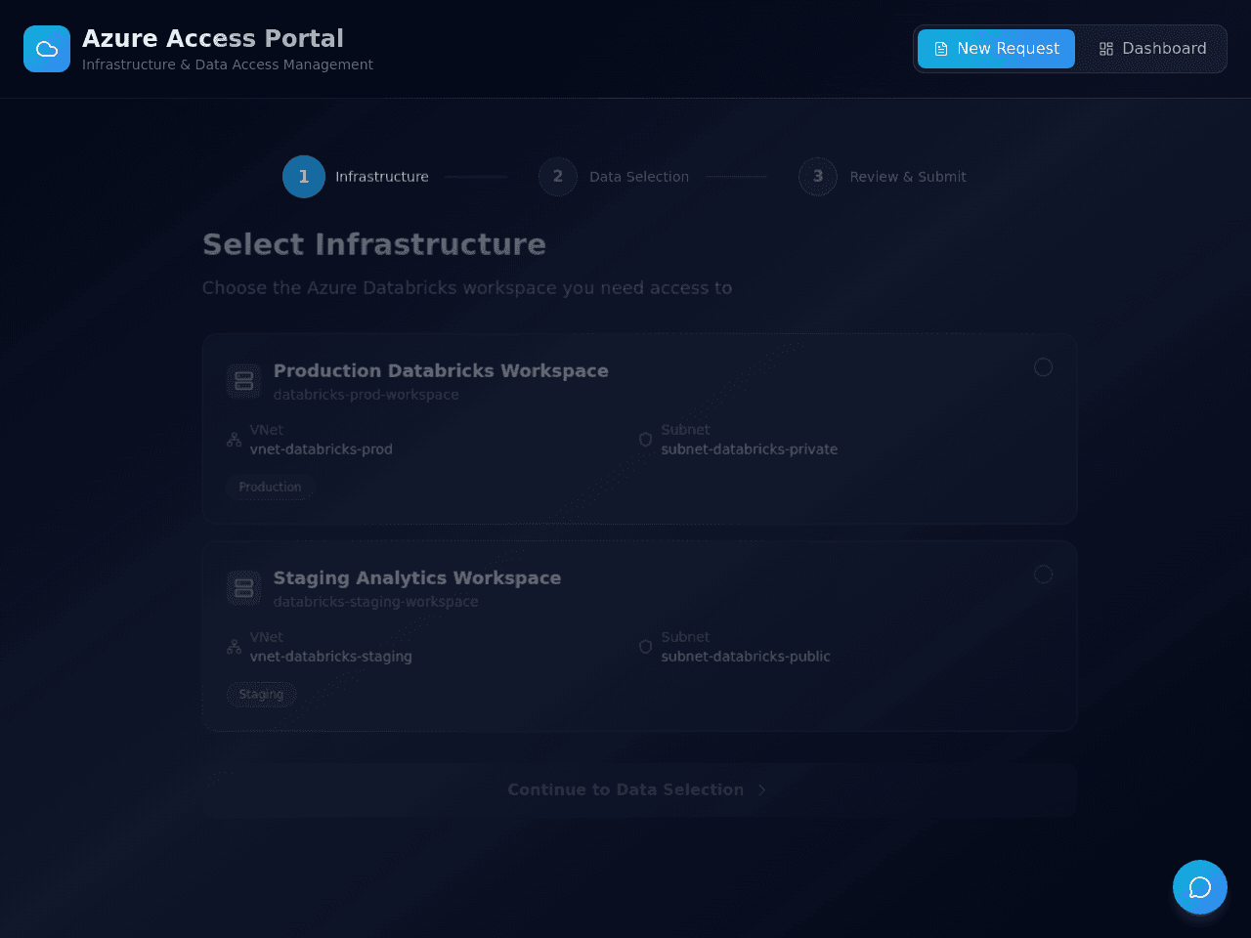
Task: Click the Select Infrastructure heading
Action: (374, 244)
